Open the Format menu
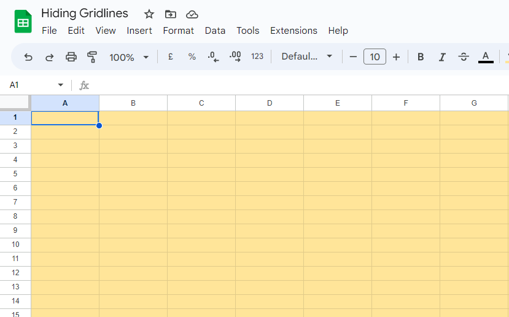 tap(178, 31)
